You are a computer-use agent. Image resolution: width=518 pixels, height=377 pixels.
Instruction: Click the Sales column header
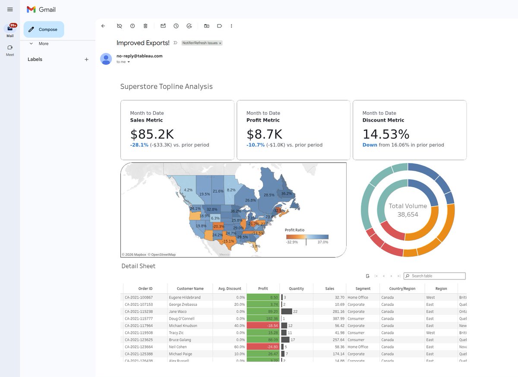tap(330, 289)
